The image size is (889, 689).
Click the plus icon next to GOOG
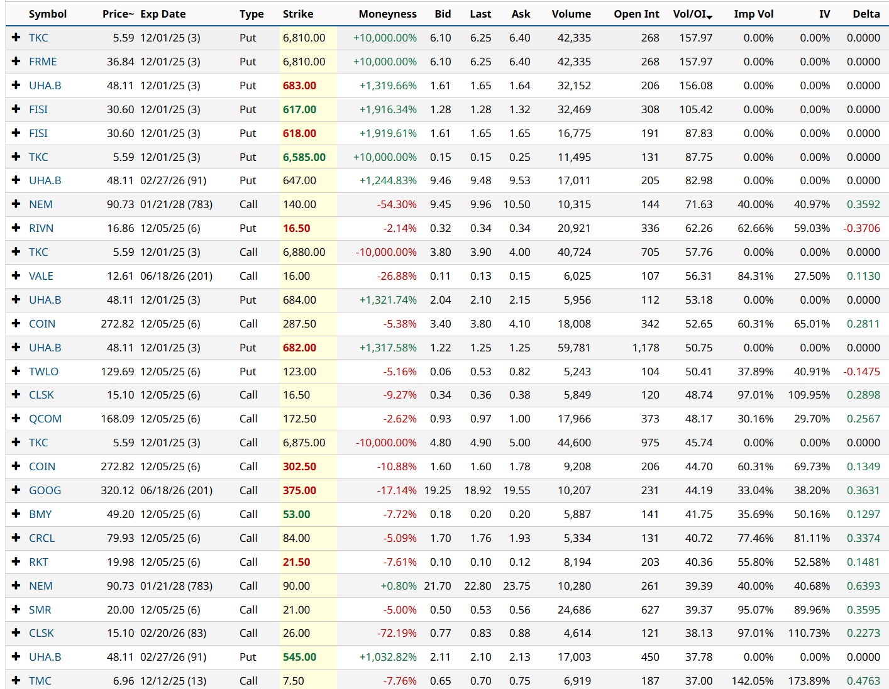point(16,490)
